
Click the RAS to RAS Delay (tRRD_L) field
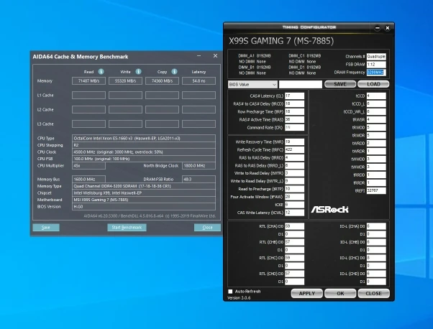click(x=294, y=165)
